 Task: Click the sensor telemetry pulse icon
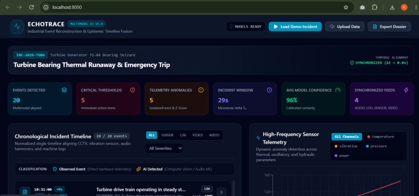point(258,138)
